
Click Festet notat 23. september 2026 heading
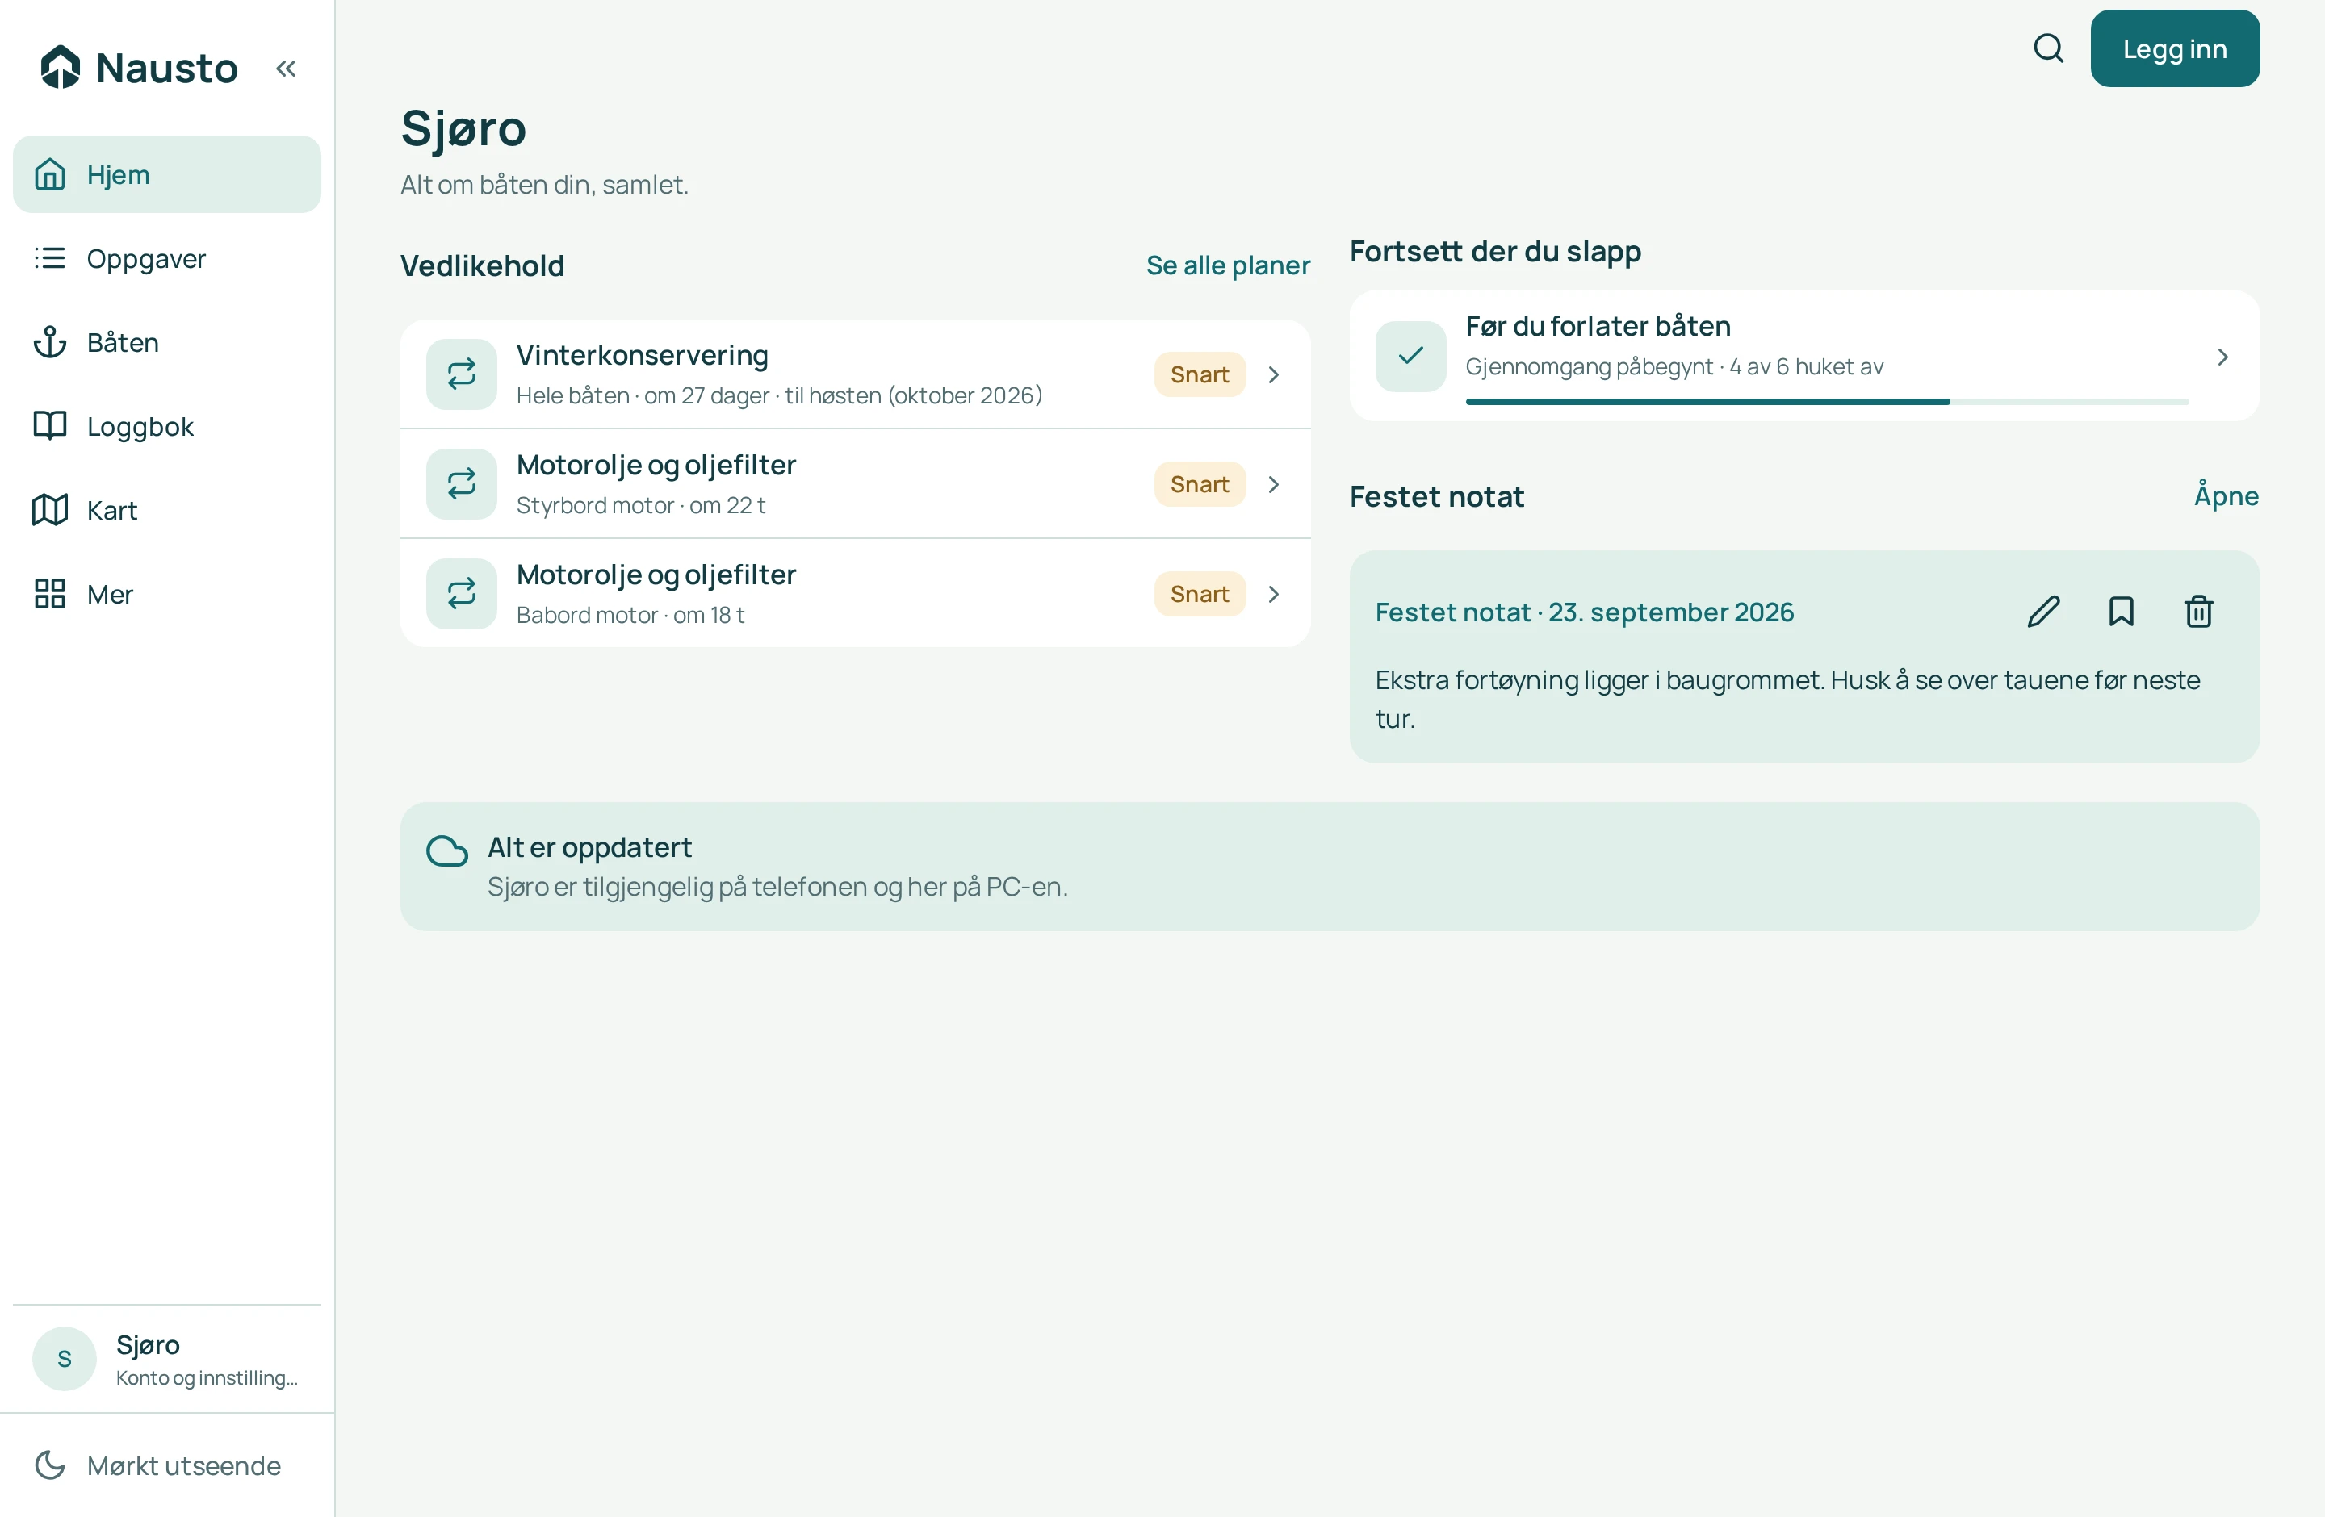click(x=1585, y=612)
